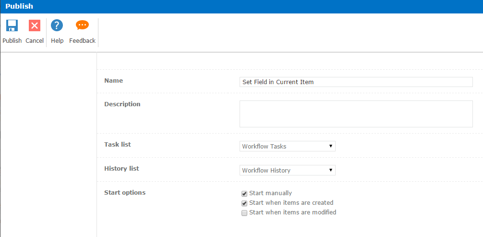This screenshot has width=483, height=237.
Task: Click the orange Feedback speech bubble icon
Action: [x=82, y=26]
